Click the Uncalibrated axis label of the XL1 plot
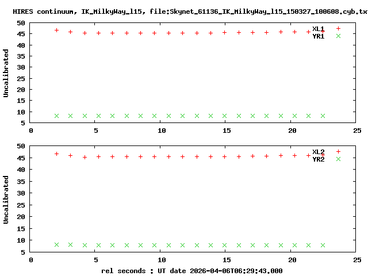This screenshot has width=368, height=276. coord(6,73)
